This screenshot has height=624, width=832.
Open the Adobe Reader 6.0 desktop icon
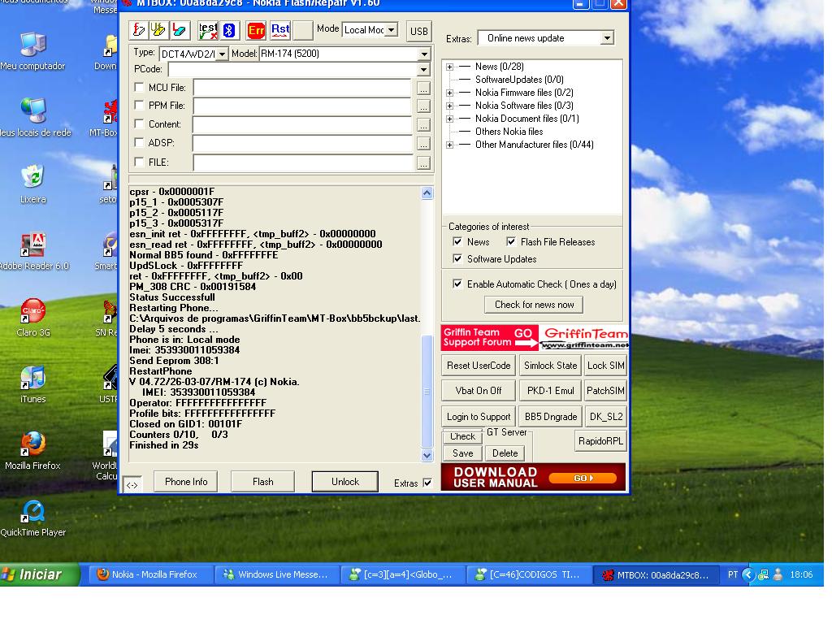[34, 251]
